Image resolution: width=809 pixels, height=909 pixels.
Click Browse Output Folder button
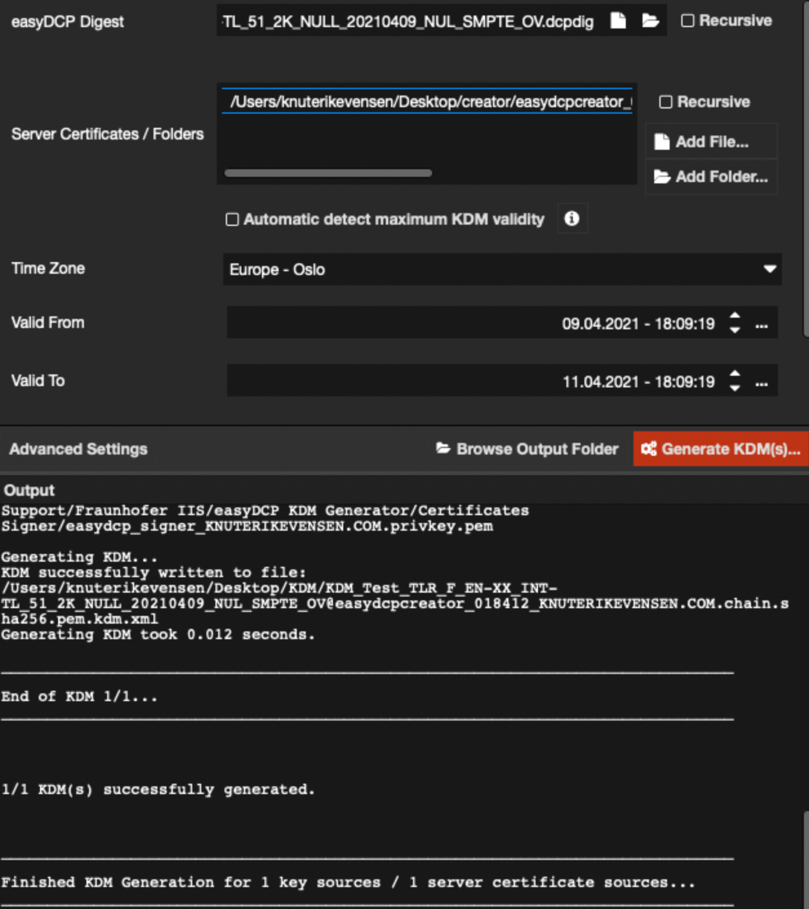[527, 449]
